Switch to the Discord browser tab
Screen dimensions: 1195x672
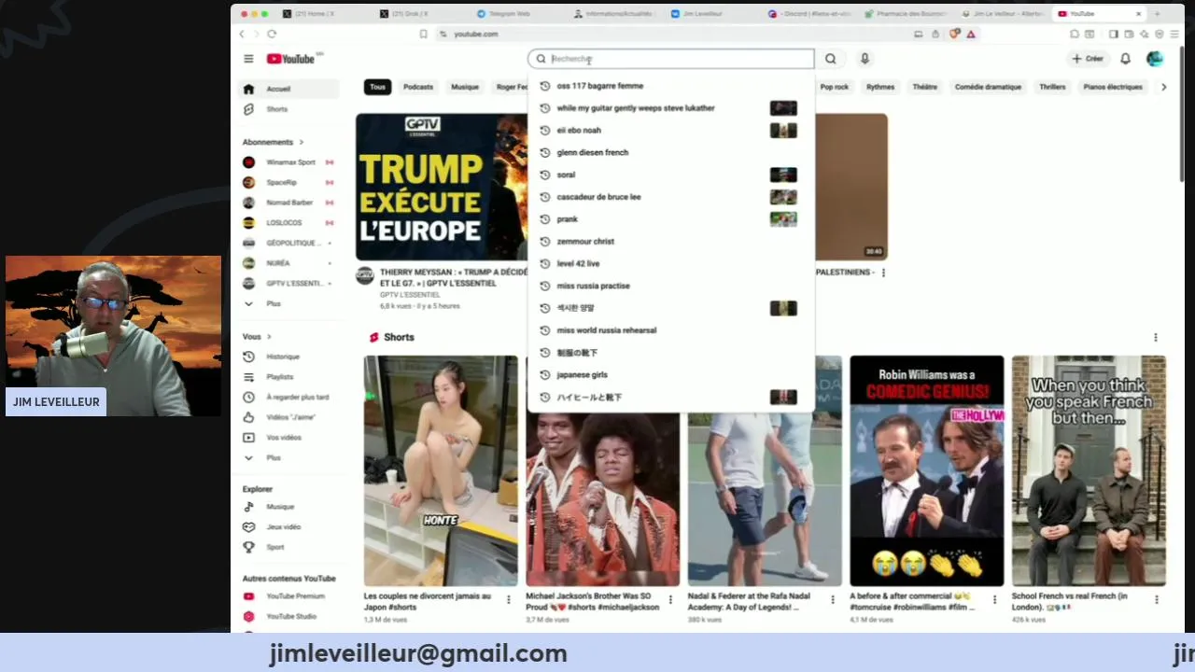click(x=808, y=14)
